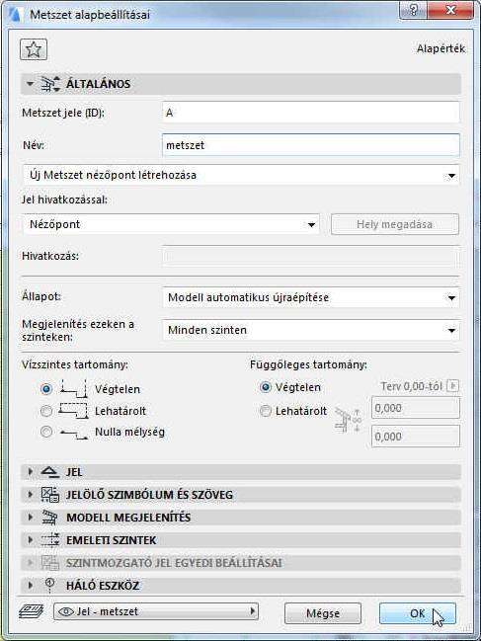Select Lehatárolt vertical range radio button
The width and height of the screenshot is (481, 641).
point(266,411)
